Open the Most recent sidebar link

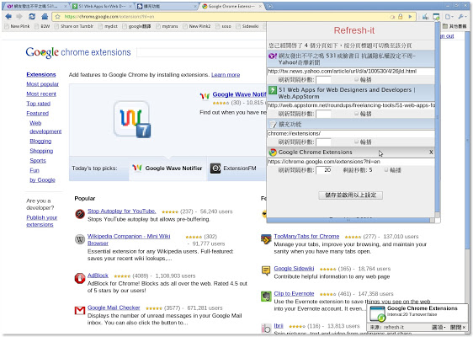[41, 94]
